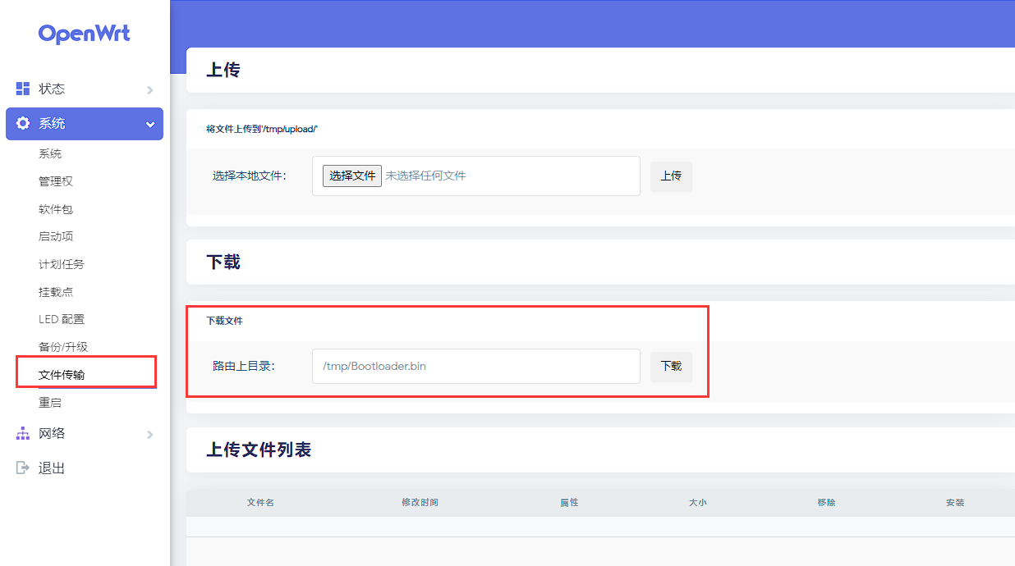
Task: Click the 状态 dashboard icon
Action: [23, 89]
